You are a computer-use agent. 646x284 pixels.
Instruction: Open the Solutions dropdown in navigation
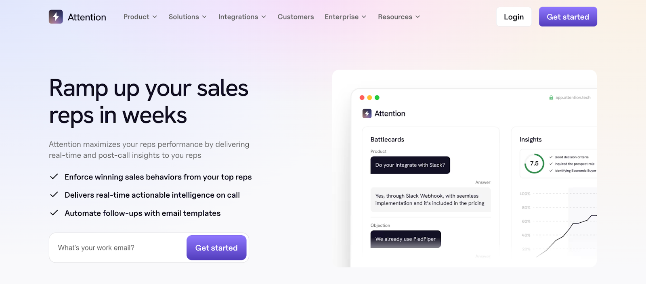point(188,17)
